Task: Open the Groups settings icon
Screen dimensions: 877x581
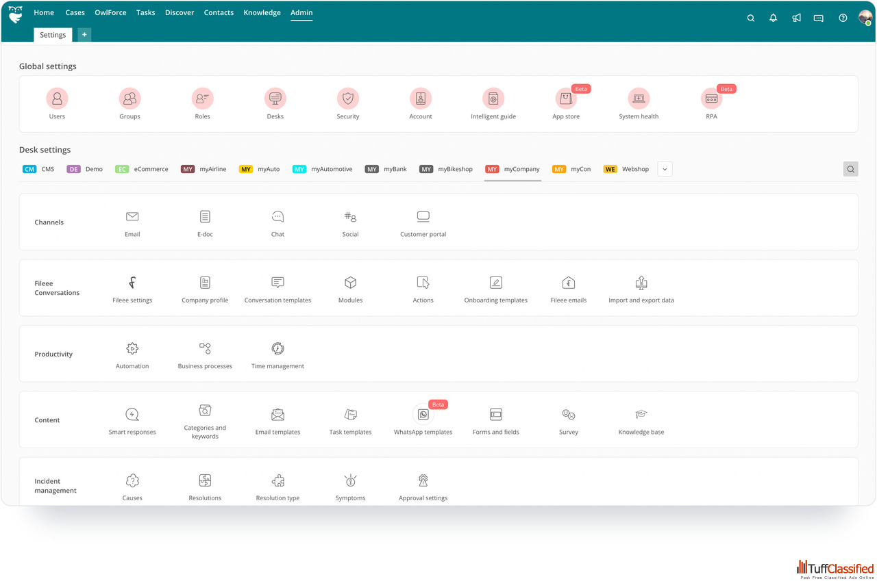Action: click(129, 99)
